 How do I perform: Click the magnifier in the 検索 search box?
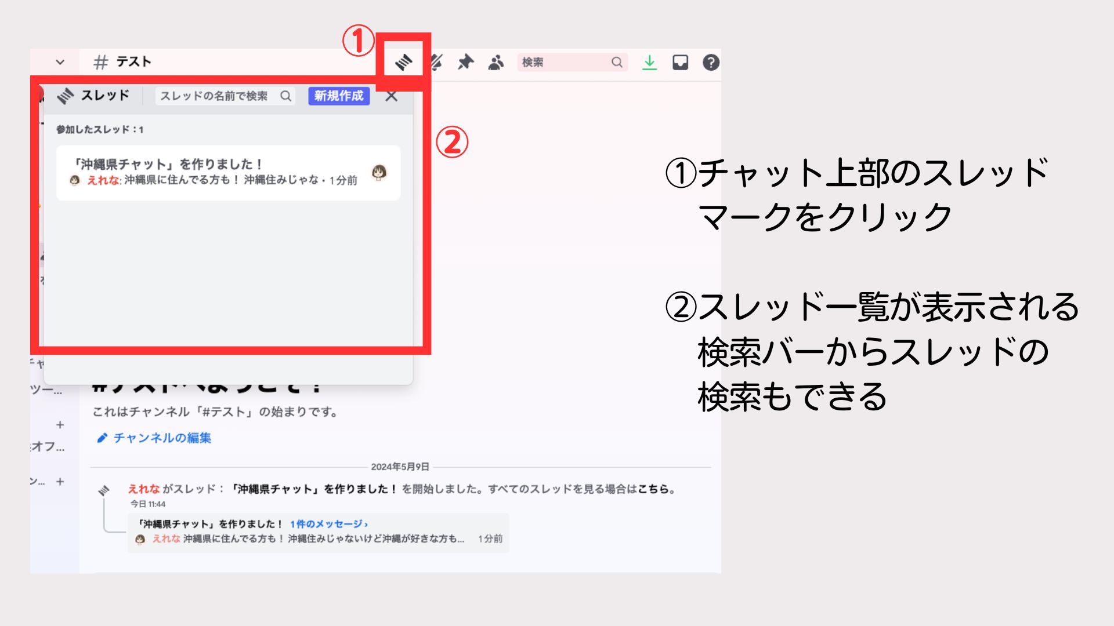617,62
